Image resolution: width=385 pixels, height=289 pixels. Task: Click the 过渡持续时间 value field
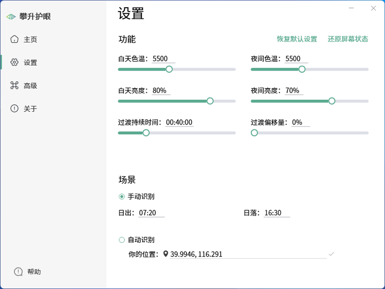(179, 122)
